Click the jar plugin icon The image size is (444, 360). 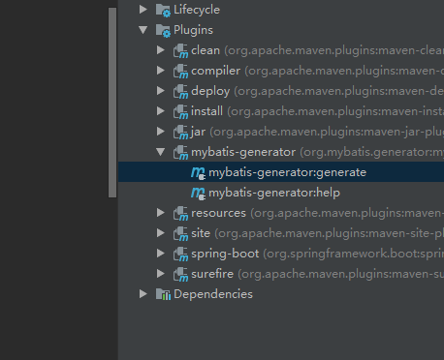pos(180,133)
